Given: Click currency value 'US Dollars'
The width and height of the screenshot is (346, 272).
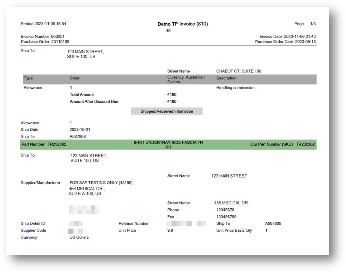Looking at the screenshot, I should (79, 237).
